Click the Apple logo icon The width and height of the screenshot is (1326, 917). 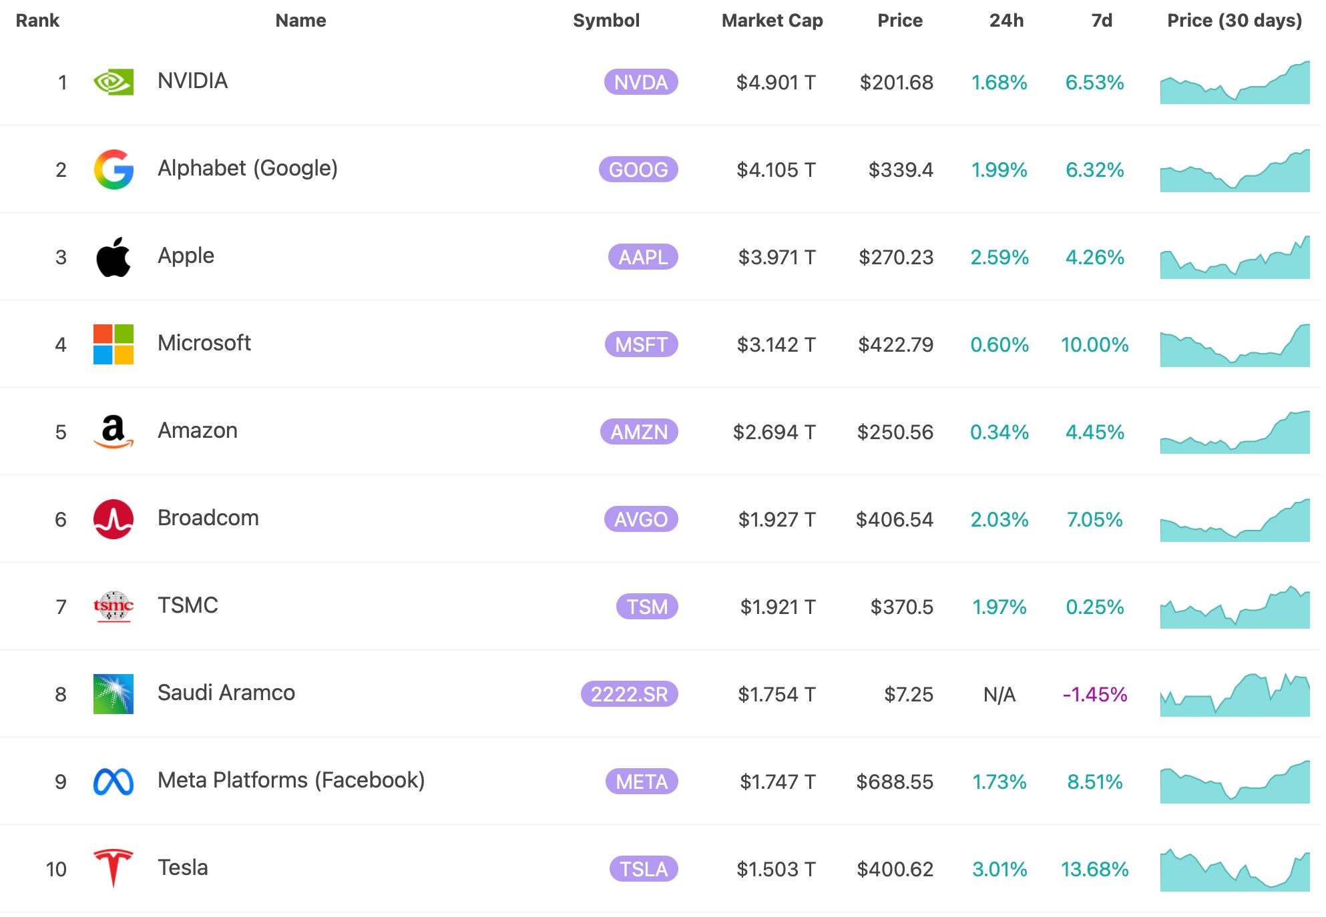114,256
